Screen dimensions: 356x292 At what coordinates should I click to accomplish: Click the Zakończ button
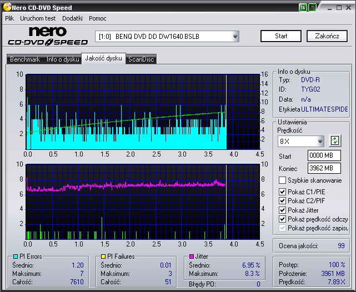pyautogui.click(x=327, y=36)
